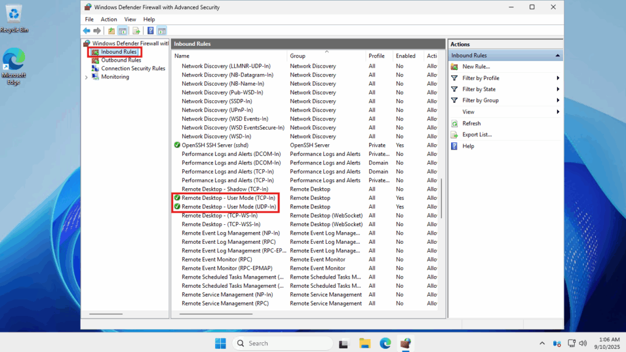Toggle Show/Hide Console Tree toolbar icon

122,31
